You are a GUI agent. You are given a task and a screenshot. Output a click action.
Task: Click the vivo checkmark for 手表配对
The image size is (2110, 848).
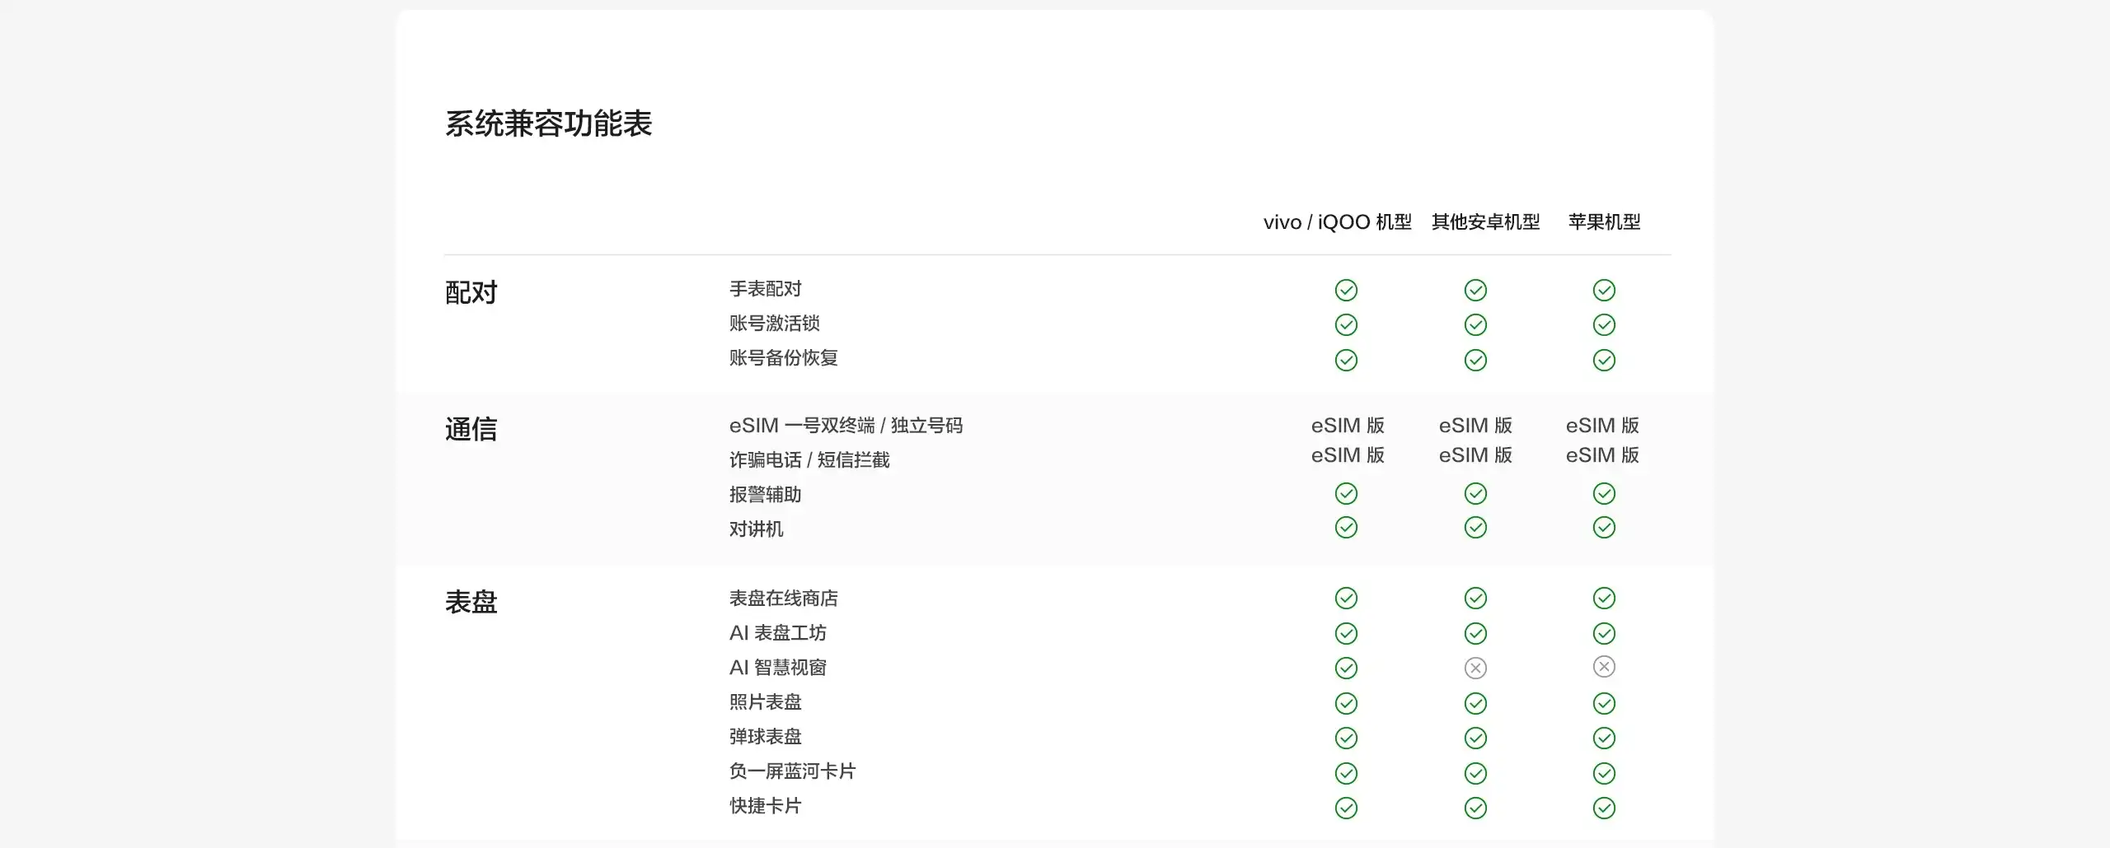[x=1346, y=290]
